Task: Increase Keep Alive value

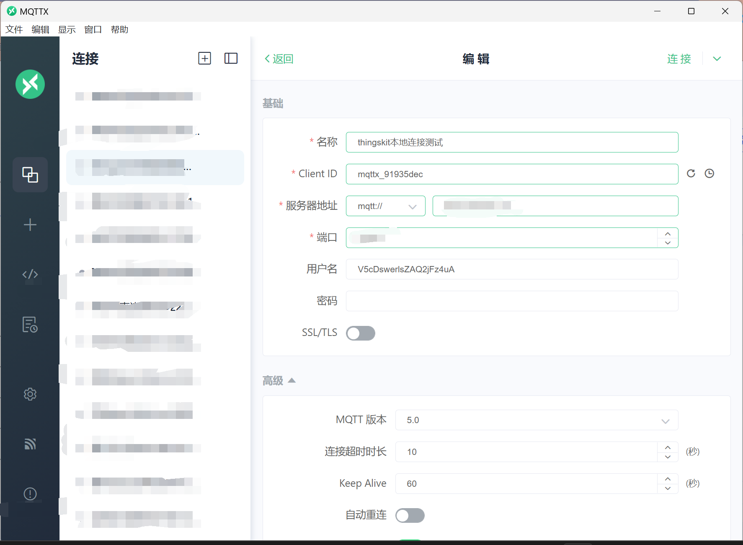Action: pyautogui.click(x=668, y=479)
